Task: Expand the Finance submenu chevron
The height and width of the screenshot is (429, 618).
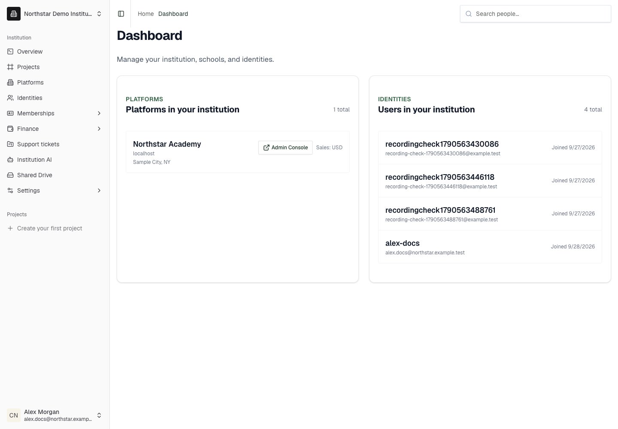Action: (x=99, y=129)
